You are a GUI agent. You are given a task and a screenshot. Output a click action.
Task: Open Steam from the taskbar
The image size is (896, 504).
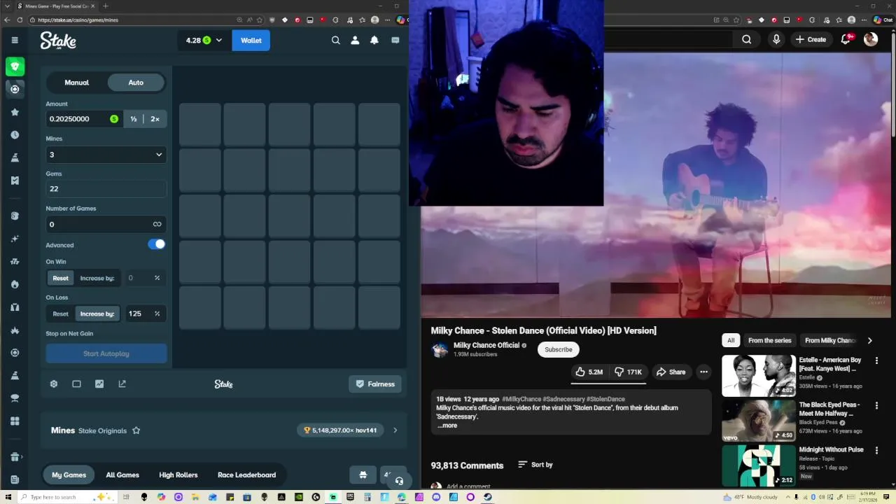pos(488,497)
